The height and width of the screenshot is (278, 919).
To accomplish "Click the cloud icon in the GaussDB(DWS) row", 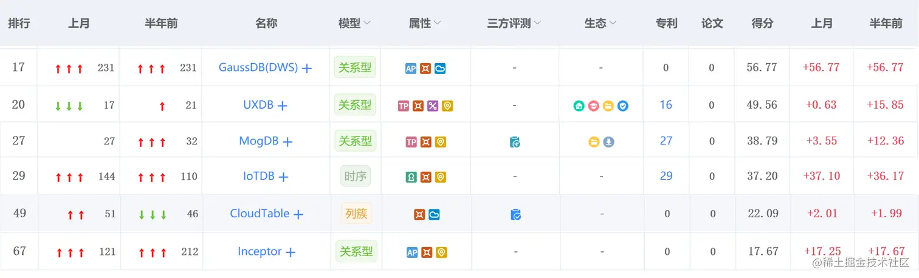I will point(440,69).
